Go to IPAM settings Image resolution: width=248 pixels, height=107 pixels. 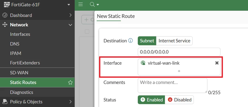pos(16,53)
